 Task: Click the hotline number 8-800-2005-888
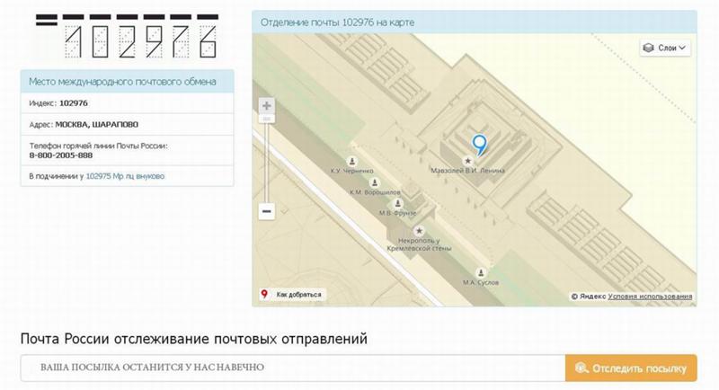click(61, 155)
